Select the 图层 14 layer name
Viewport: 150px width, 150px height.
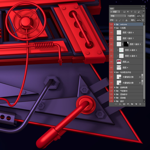[126, 62]
